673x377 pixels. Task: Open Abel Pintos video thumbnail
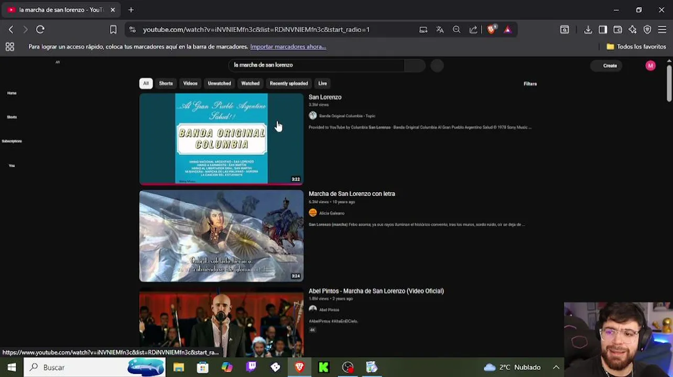(221, 322)
